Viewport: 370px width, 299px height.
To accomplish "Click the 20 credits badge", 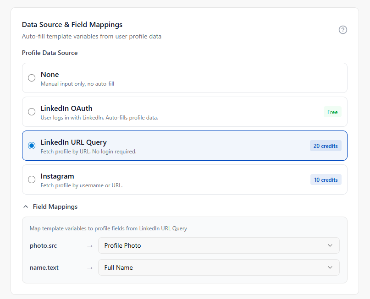I will coord(326,146).
